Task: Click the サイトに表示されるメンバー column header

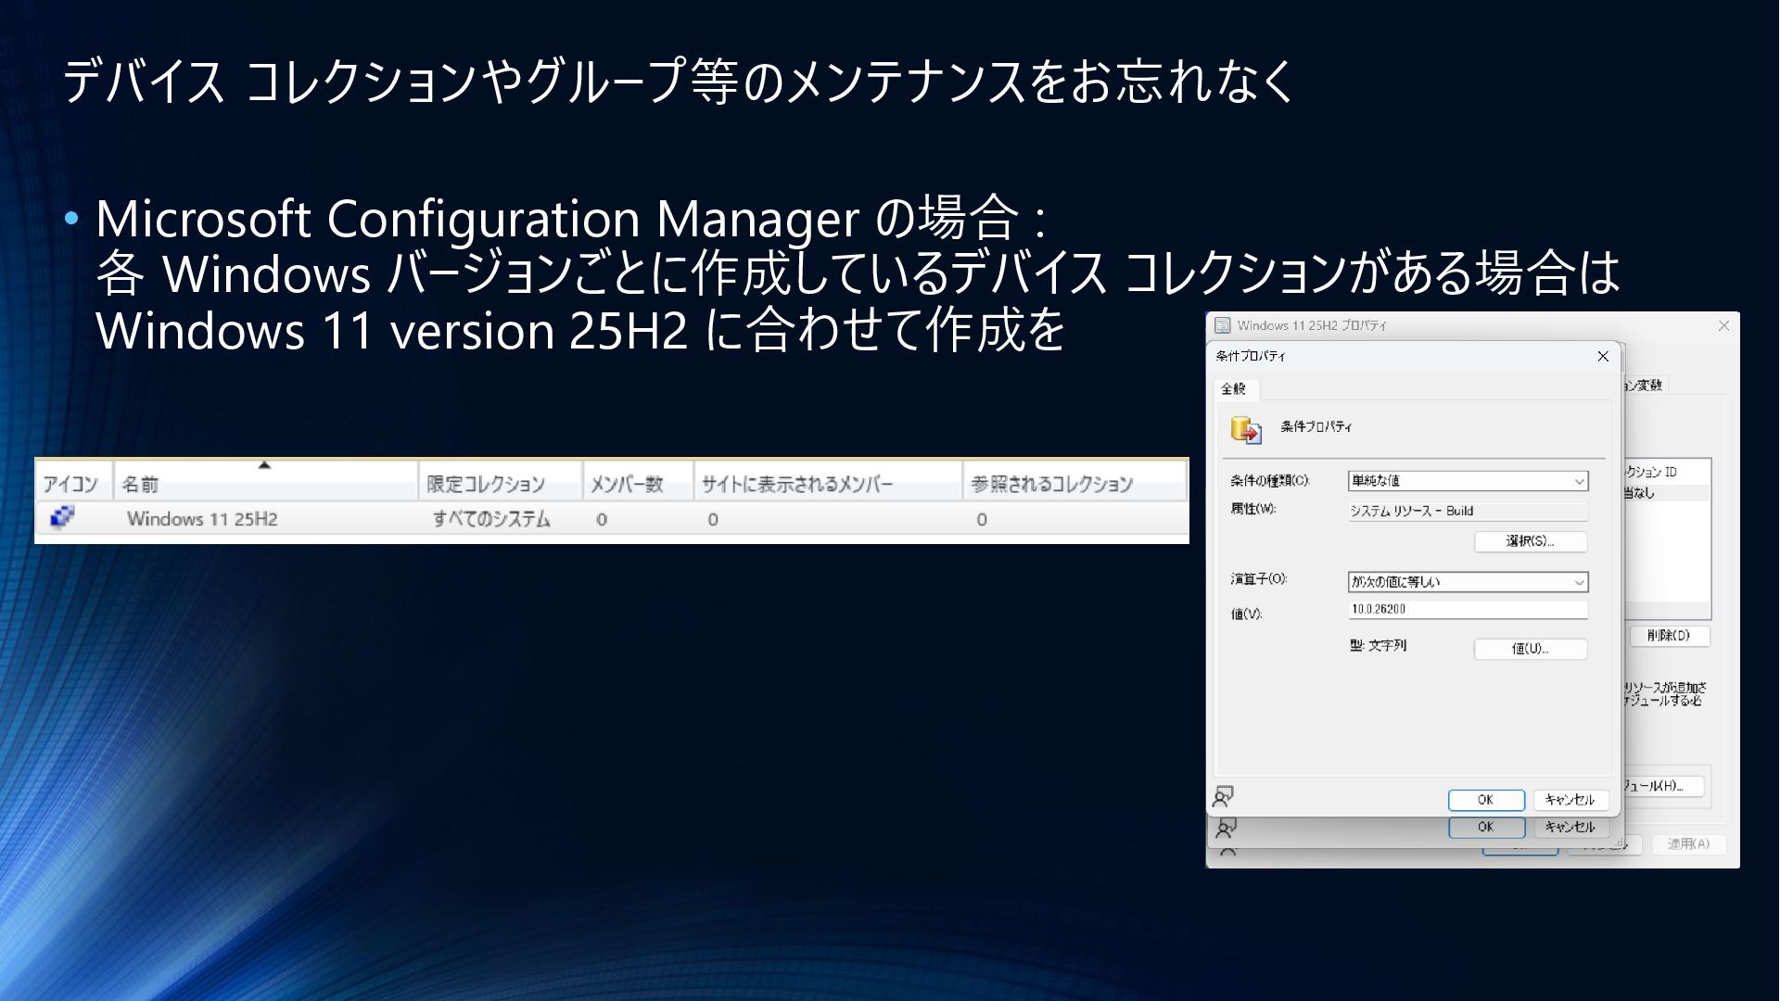Action: pyautogui.click(x=828, y=483)
